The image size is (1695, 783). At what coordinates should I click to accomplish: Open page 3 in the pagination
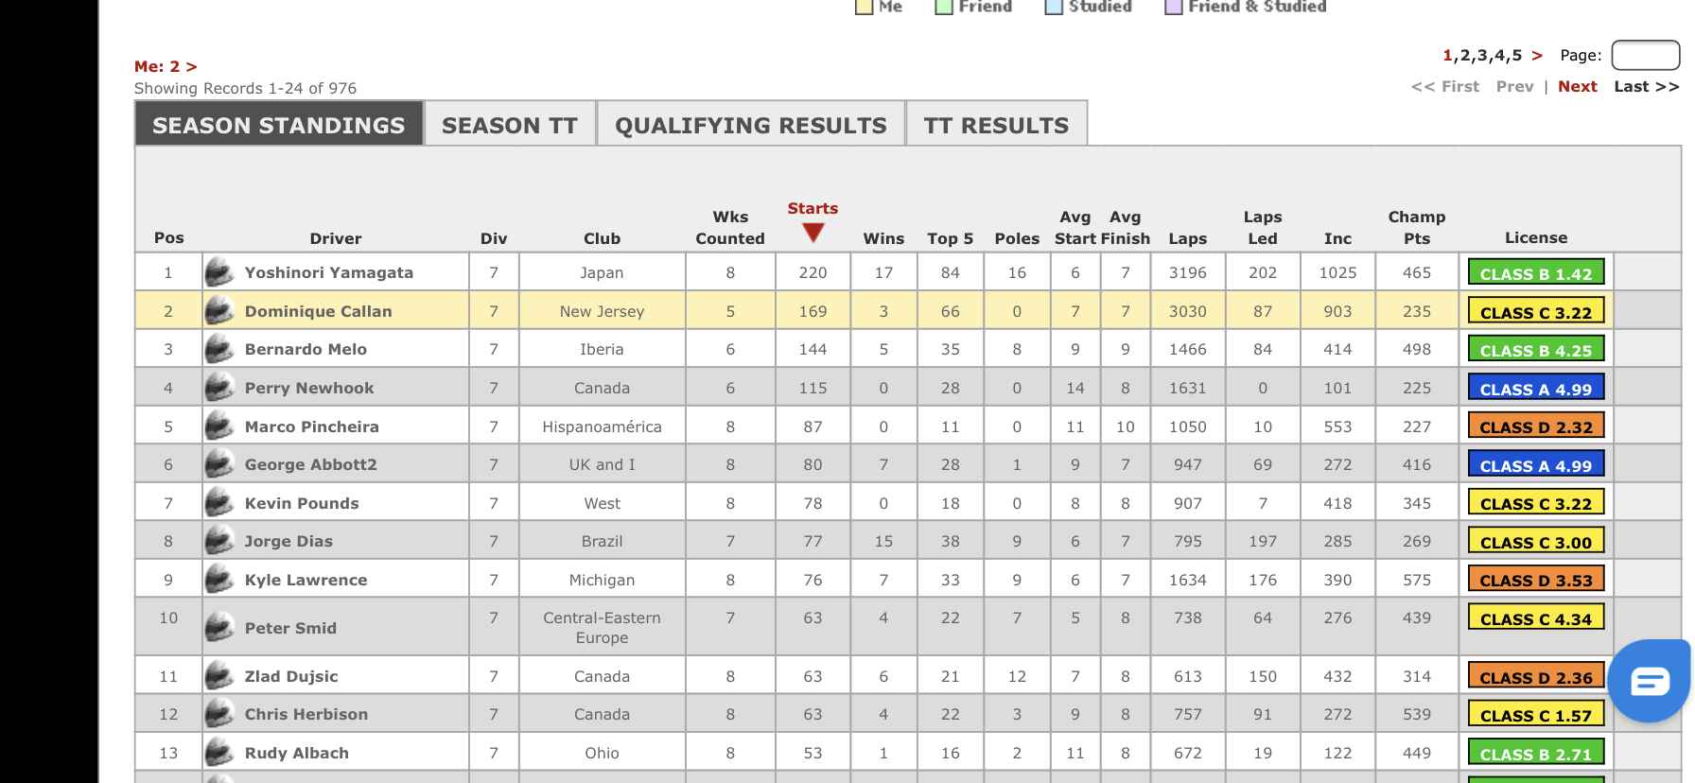tap(1482, 55)
